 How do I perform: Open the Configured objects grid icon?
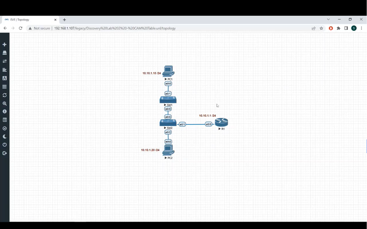pyautogui.click(x=4, y=86)
